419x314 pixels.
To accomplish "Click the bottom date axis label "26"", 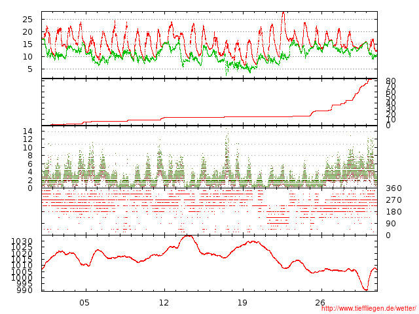I will coord(320,302).
